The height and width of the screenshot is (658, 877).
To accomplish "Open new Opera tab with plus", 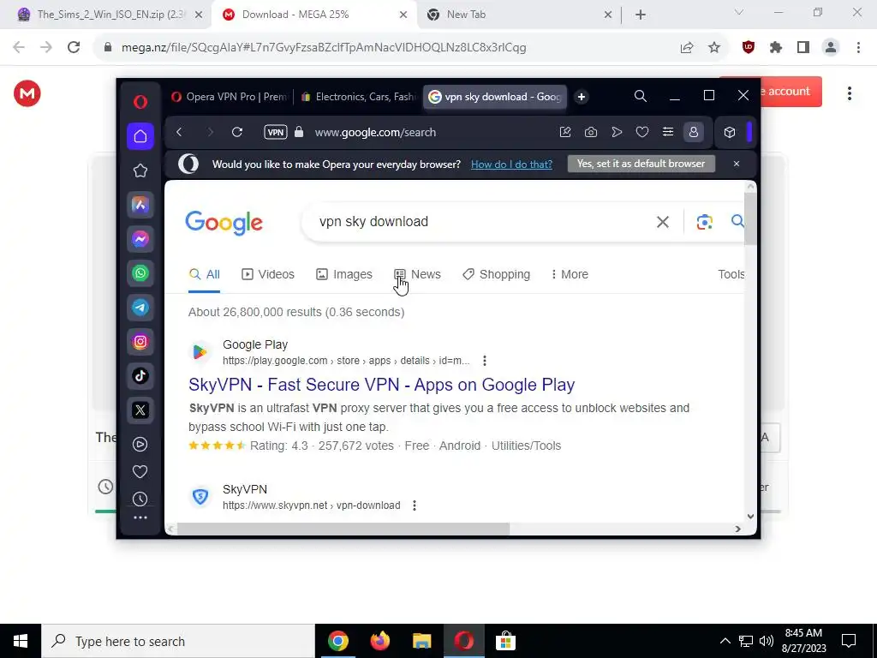I will click(582, 97).
